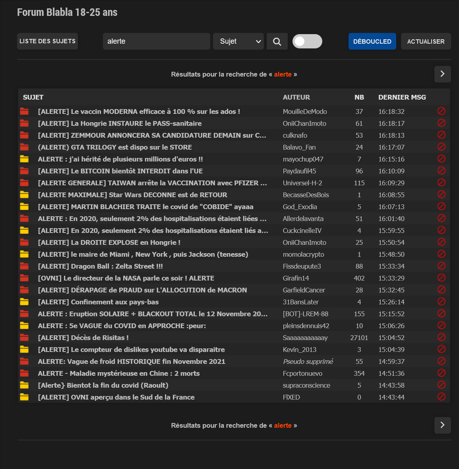The height and width of the screenshot is (469, 459).
Task: Open topic 'Eruption SOLAIRE + BLACKOUT TOTAL'
Action: pos(153,314)
